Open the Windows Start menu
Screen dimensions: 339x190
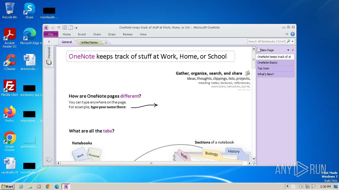7,186
